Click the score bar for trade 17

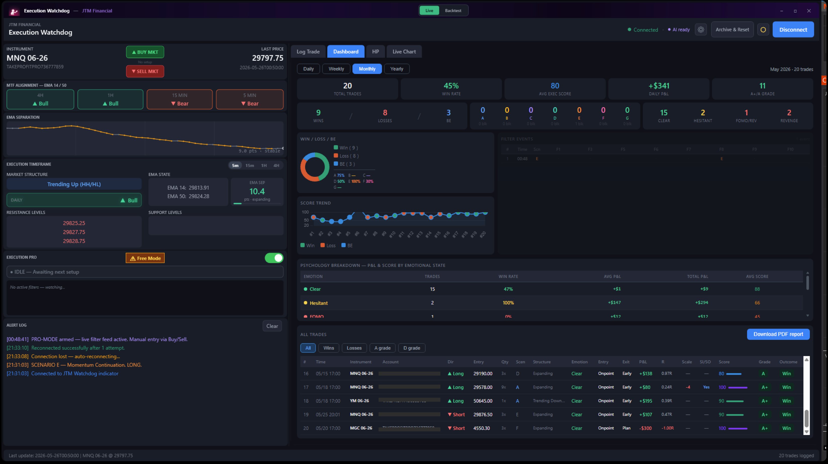[738, 388]
